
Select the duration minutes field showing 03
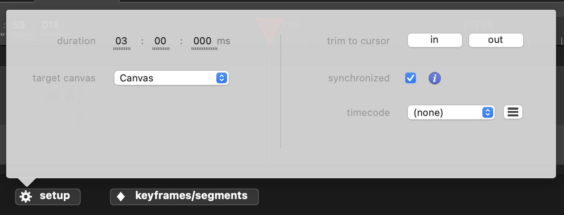pos(121,41)
